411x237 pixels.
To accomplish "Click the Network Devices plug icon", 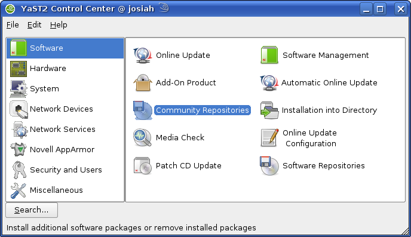I will (19, 109).
